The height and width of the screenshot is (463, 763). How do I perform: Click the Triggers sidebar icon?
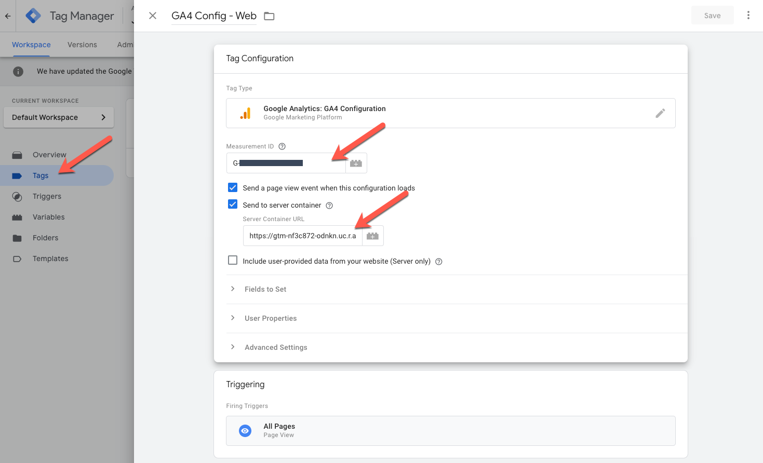(17, 196)
